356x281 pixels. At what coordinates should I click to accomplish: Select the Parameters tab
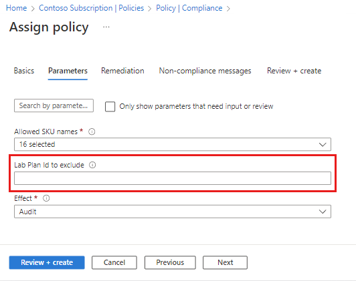click(68, 71)
